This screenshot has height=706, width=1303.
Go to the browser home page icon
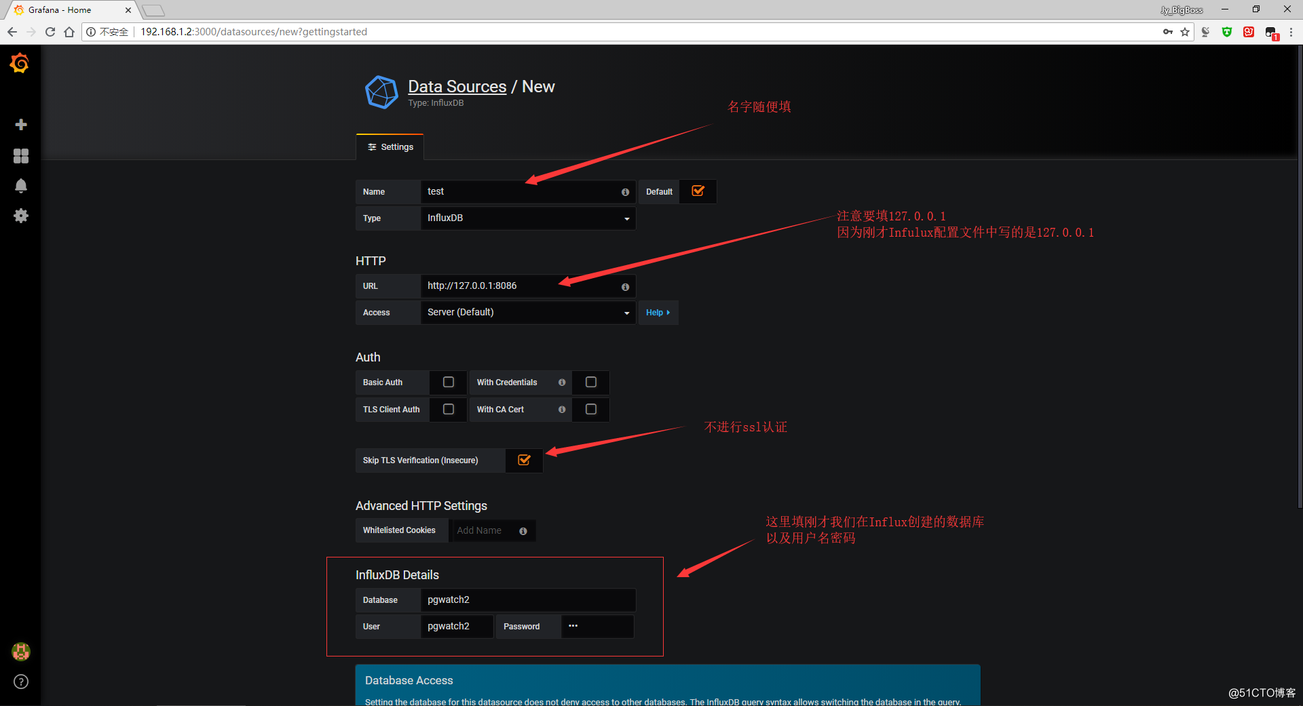(x=69, y=32)
